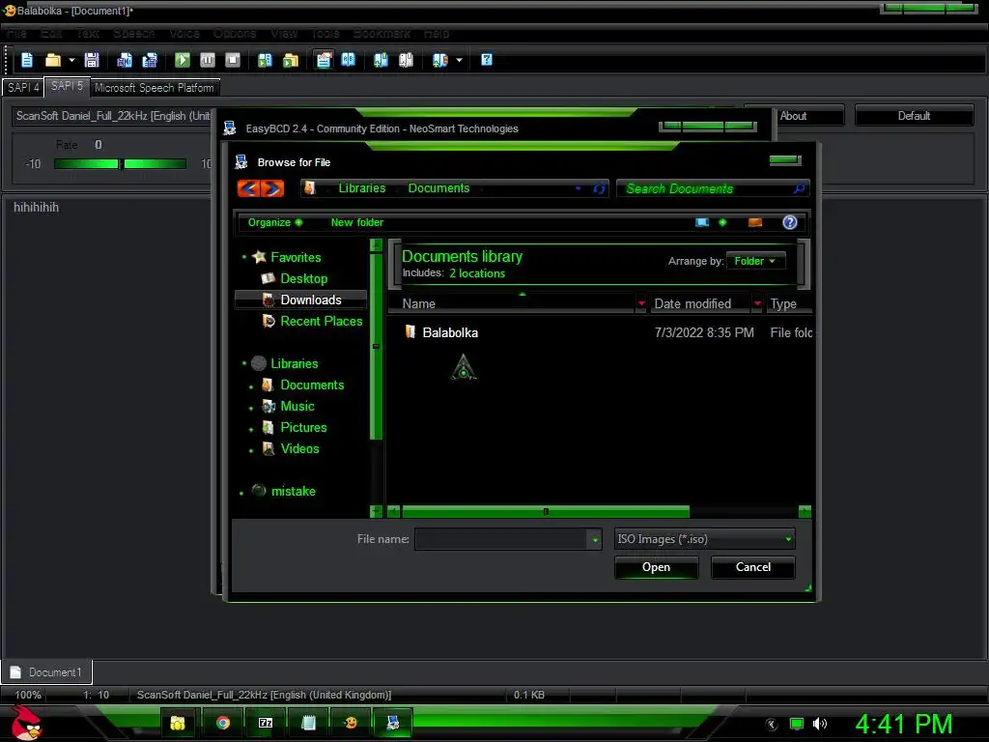Click the blue book icon with green plus
The image size is (989, 742).
click(381, 60)
